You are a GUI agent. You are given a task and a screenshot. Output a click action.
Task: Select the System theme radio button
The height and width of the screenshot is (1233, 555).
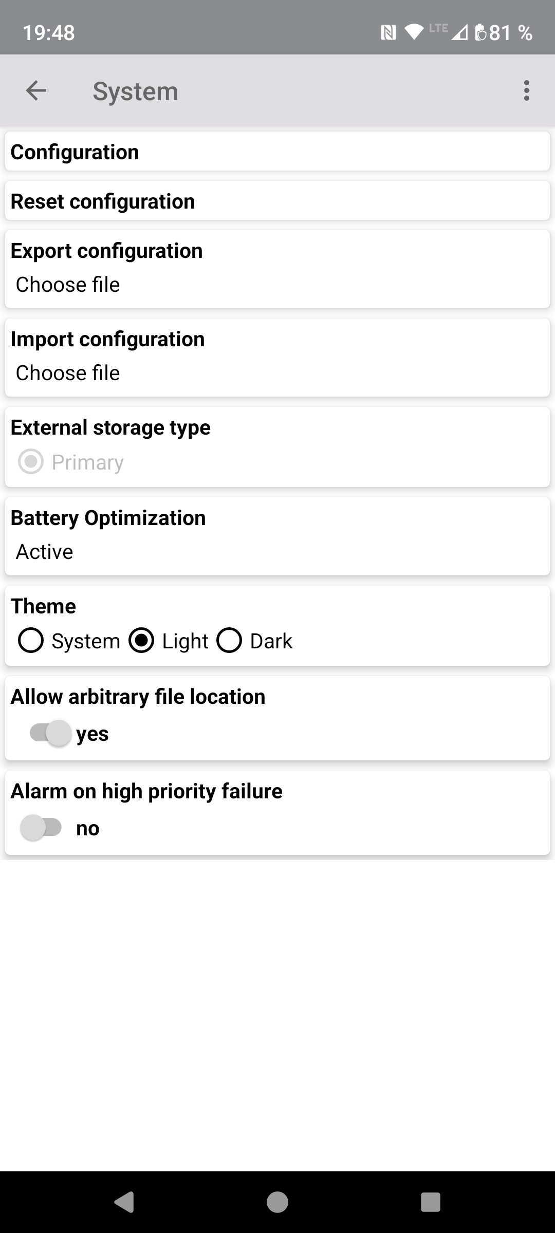31,641
